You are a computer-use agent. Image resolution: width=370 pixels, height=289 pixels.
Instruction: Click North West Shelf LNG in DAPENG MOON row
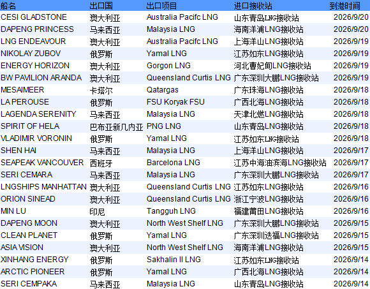pyautogui.click(x=185, y=223)
